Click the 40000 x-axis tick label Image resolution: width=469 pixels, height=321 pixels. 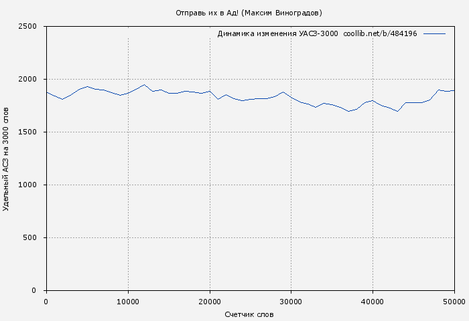373,302
